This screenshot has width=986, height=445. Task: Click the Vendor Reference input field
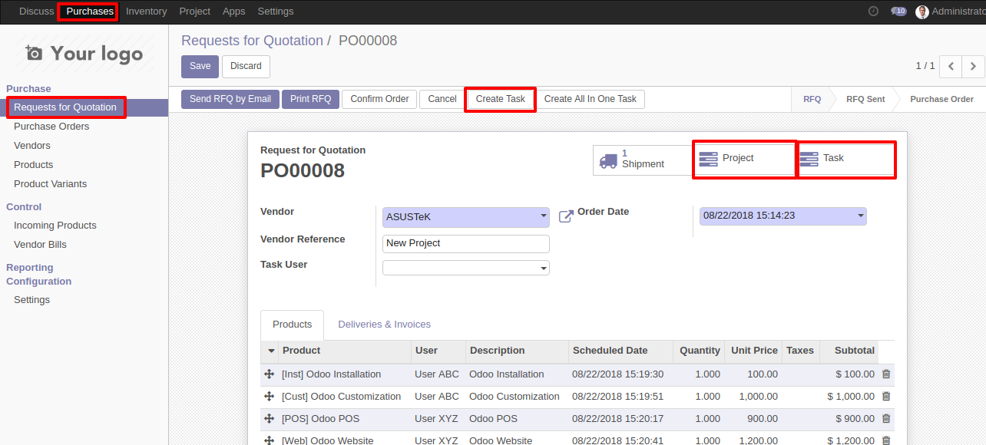(465, 243)
